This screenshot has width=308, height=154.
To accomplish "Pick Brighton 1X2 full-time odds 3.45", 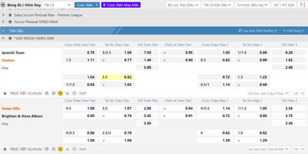I will click(x=147, y=116).
